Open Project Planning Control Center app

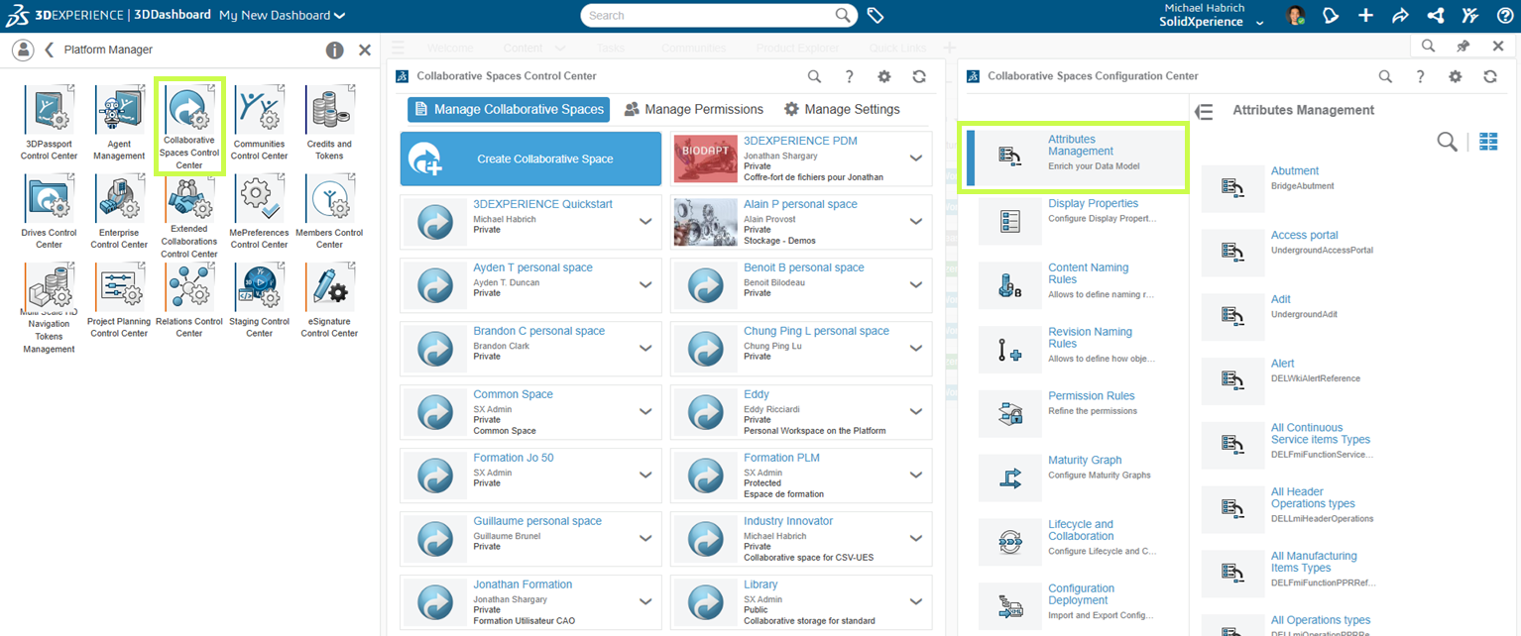point(119,301)
